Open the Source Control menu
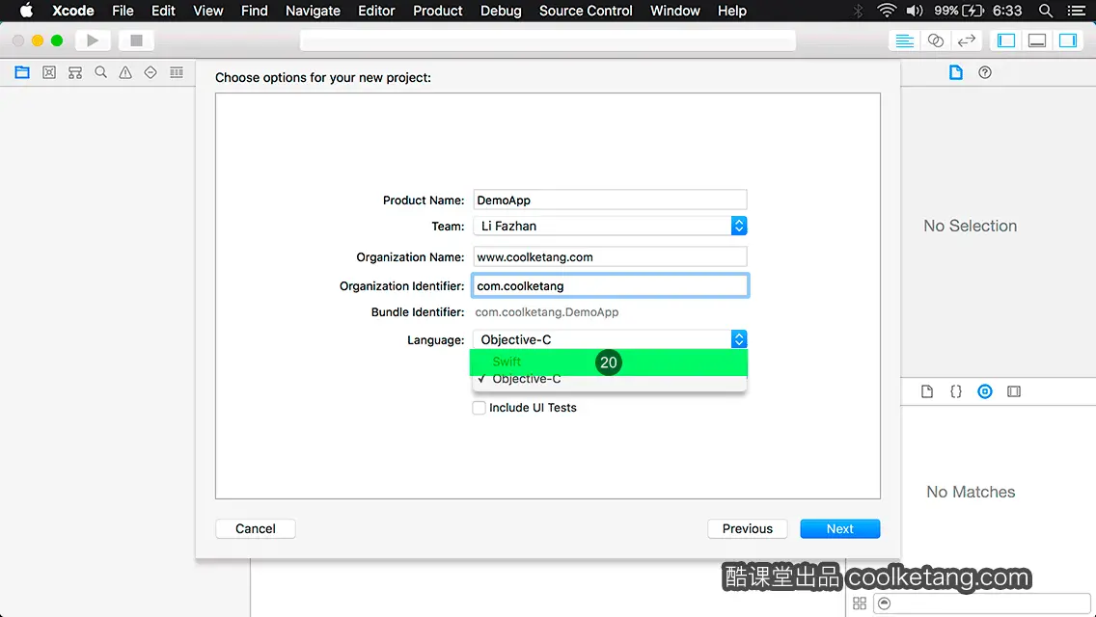This screenshot has height=617, width=1096. (x=586, y=11)
